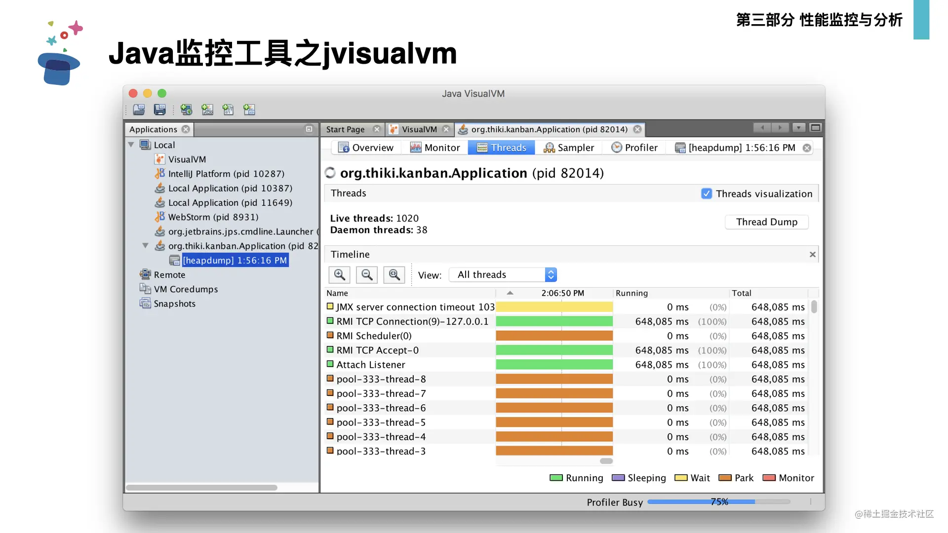Switch to the Monitor tab
948x533 pixels.
click(x=435, y=148)
